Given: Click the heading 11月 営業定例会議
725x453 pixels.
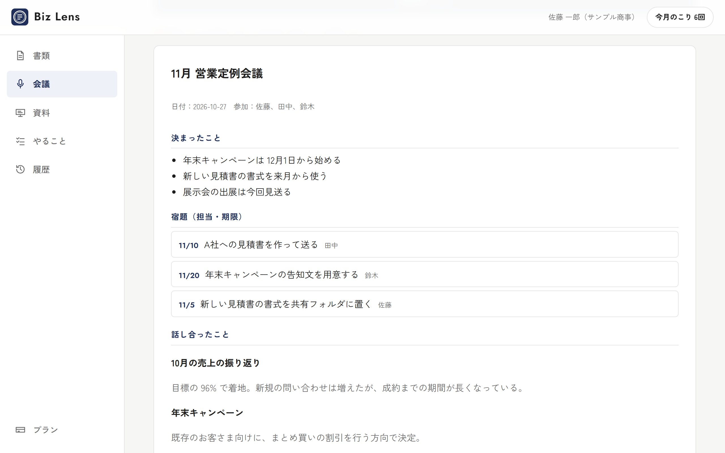Looking at the screenshot, I should [x=217, y=74].
